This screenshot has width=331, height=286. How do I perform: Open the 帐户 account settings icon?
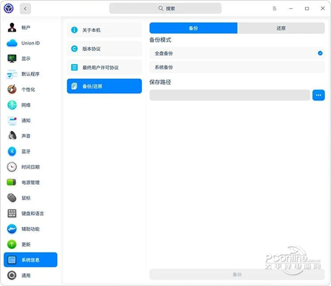(12, 28)
